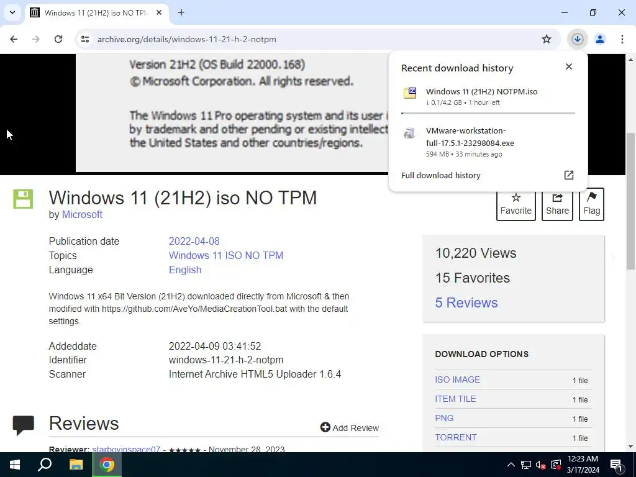
Task: Flag this archive item
Action: tap(591, 204)
